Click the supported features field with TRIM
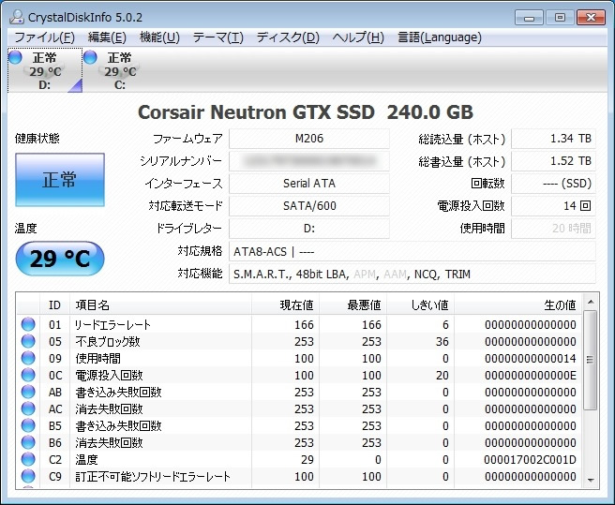The width and height of the screenshot is (615, 505). tap(412, 274)
